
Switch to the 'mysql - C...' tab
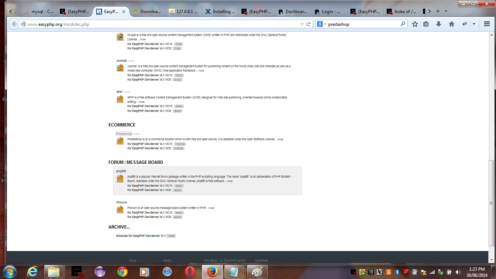(x=38, y=12)
